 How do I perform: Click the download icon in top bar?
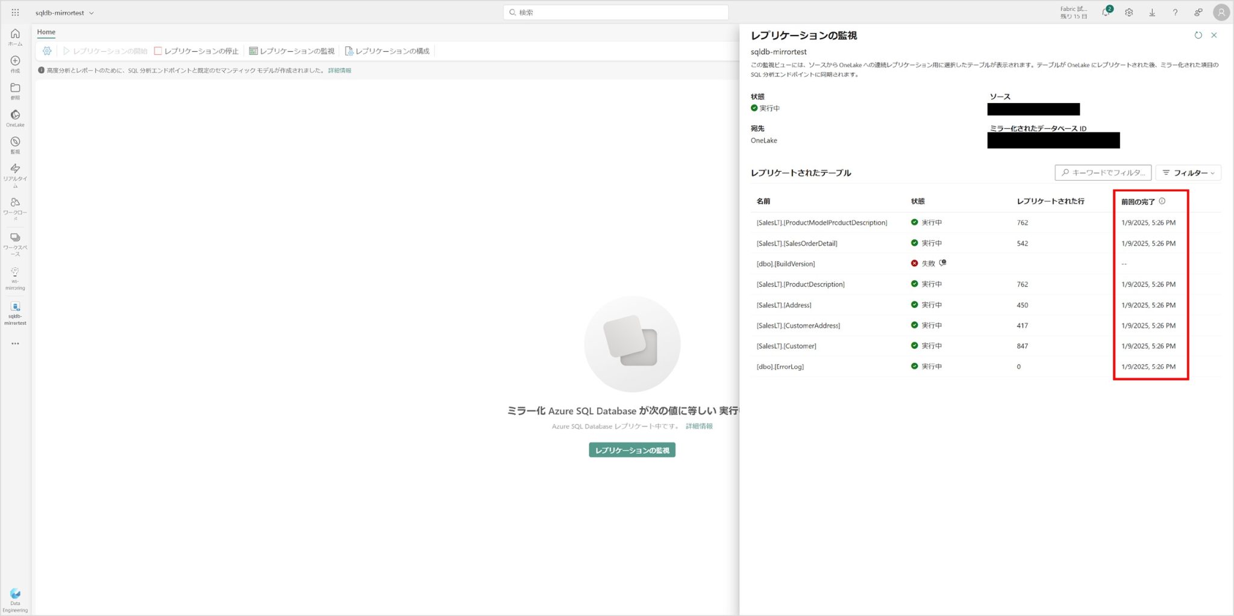pyautogui.click(x=1151, y=13)
